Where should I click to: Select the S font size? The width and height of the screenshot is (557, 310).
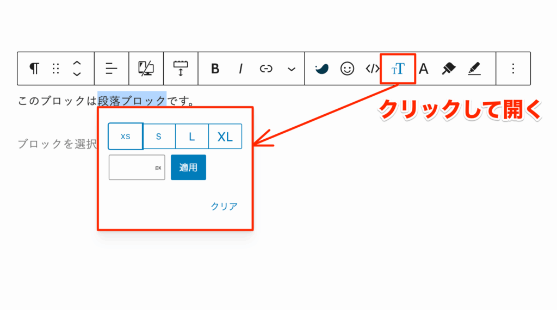(x=159, y=137)
